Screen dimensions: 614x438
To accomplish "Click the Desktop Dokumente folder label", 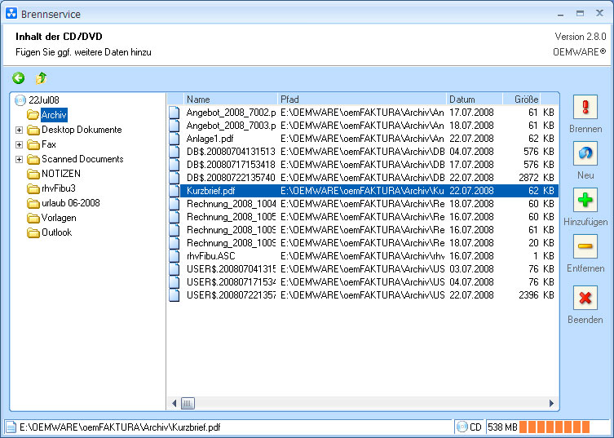I will [82, 130].
